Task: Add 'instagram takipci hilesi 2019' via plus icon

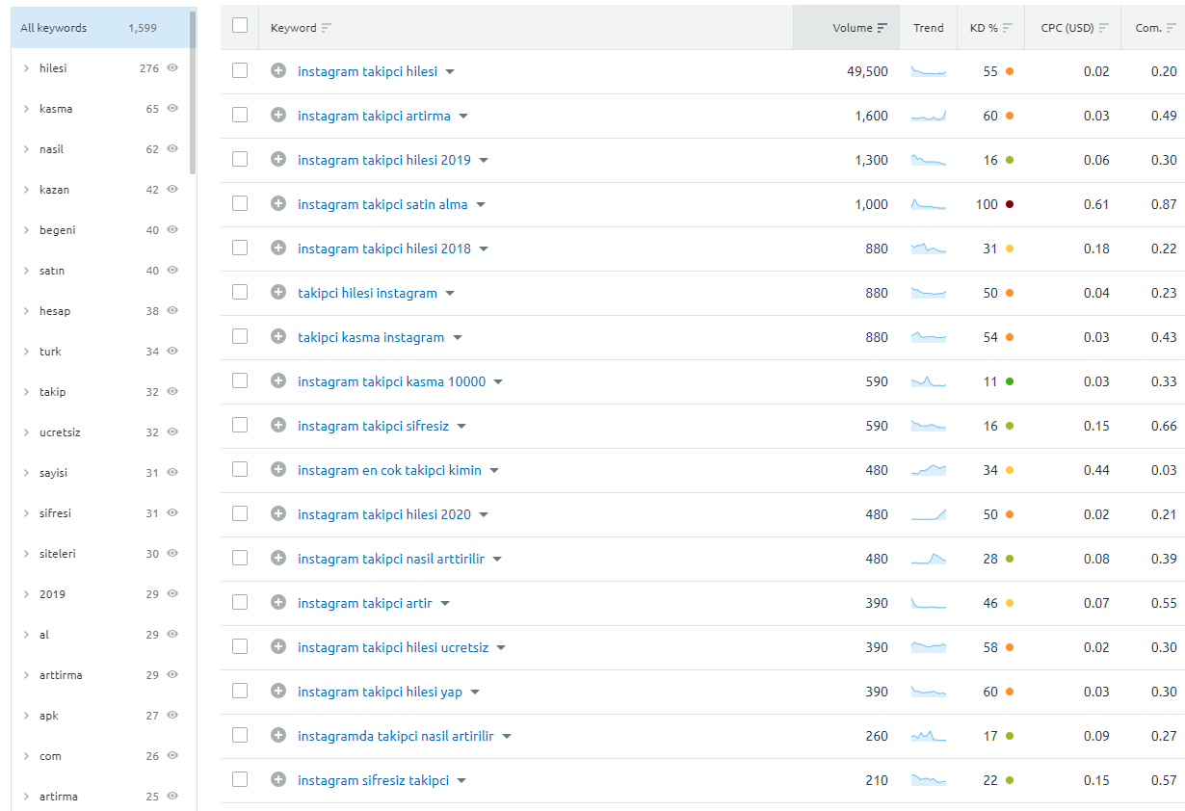Action: pyautogui.click(x=278, y=160)
